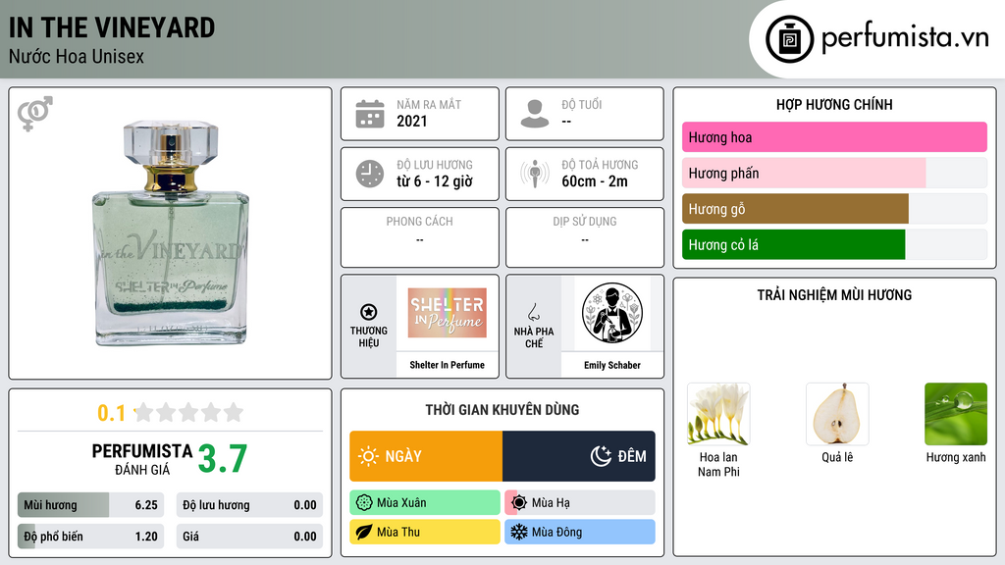Click the Trải nghiệm mùi hương heading

tap(834, 295)
